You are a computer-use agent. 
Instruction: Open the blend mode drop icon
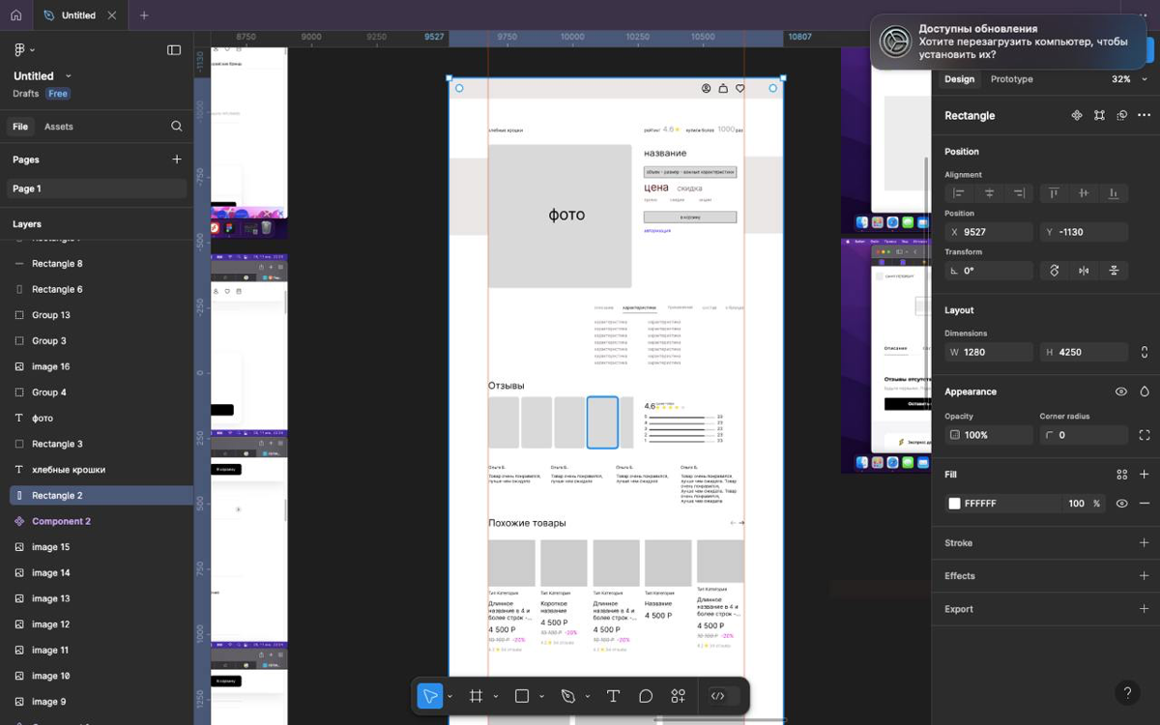[1145, 391]
